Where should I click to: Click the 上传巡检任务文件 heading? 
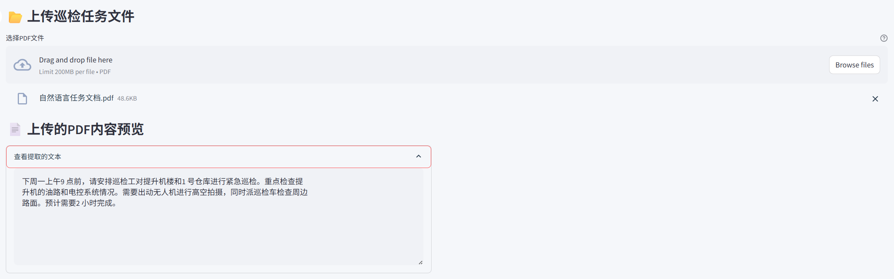click(x=81, y=17)
